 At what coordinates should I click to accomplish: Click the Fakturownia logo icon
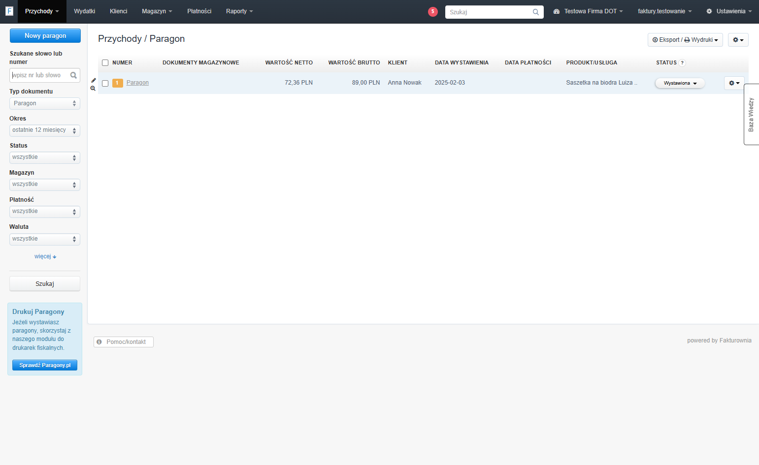coord(9,11)
